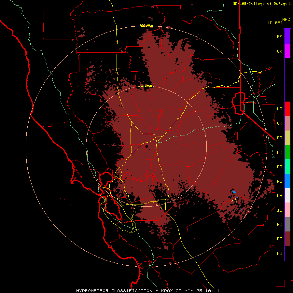Click the BI brown legend swatch
This screenshot has height=293, width=293.
pos(287,239)
